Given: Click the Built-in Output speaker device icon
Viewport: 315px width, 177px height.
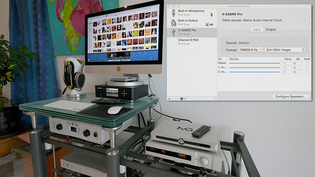Looking at the screenshot, I should [173, 22].
